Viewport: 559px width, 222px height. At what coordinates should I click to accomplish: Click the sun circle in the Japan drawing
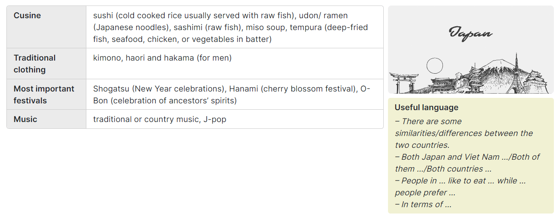(x=434, y=66)
